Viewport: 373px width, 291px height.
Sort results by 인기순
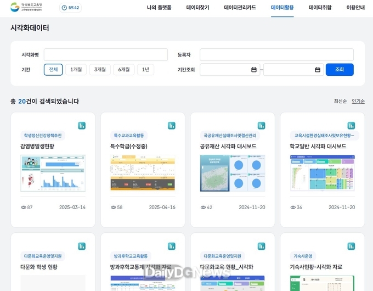[x=358, y=101]
